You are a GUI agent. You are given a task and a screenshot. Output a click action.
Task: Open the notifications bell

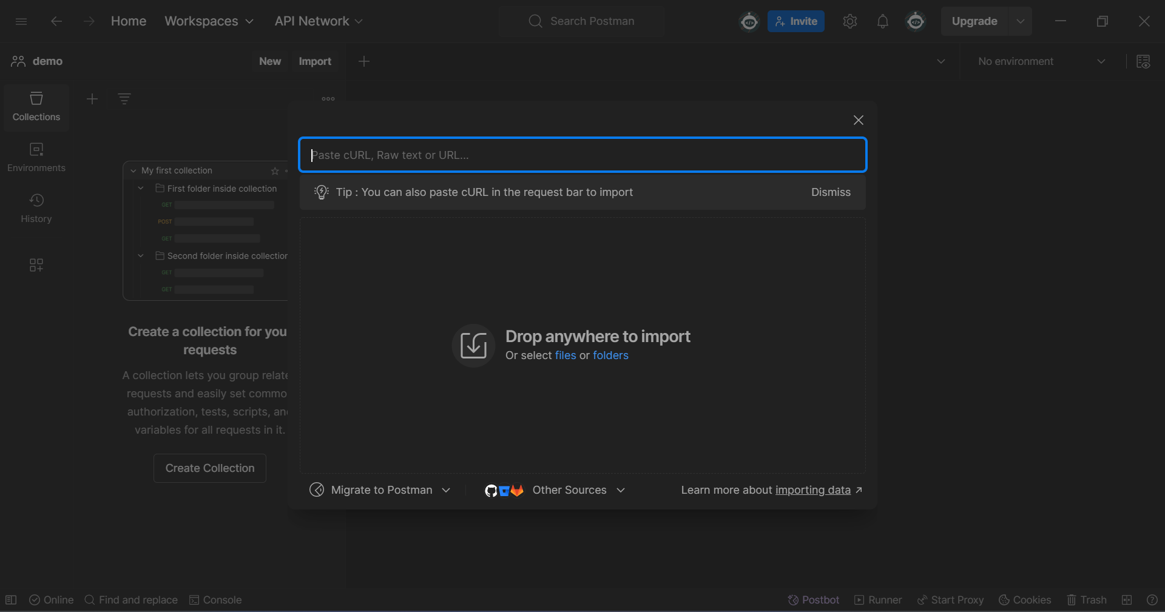click(882, 21)
